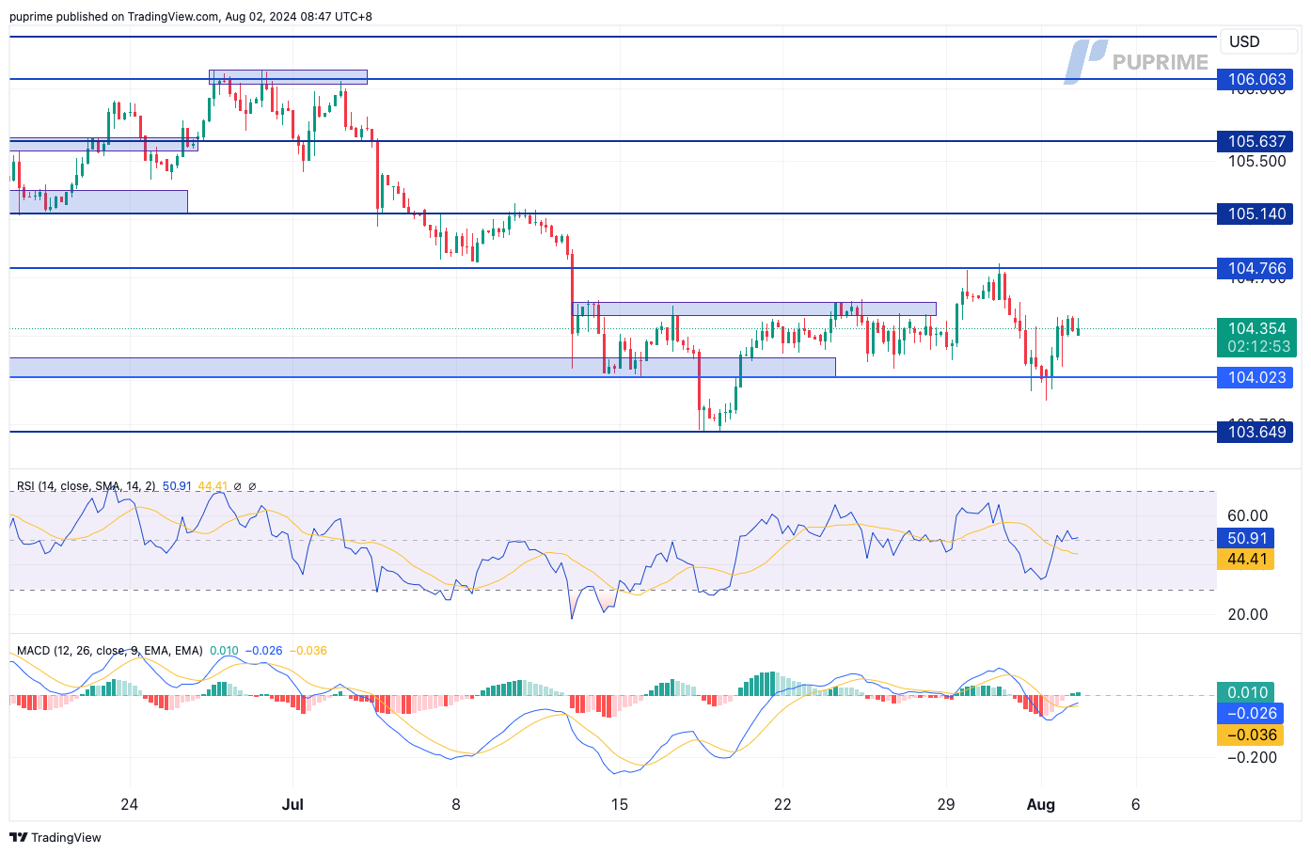The width and height of the screenshot is (1311, 854).
Task: Select the rectangle zone just above 105.140 line
Action: [x=99, y=201]
